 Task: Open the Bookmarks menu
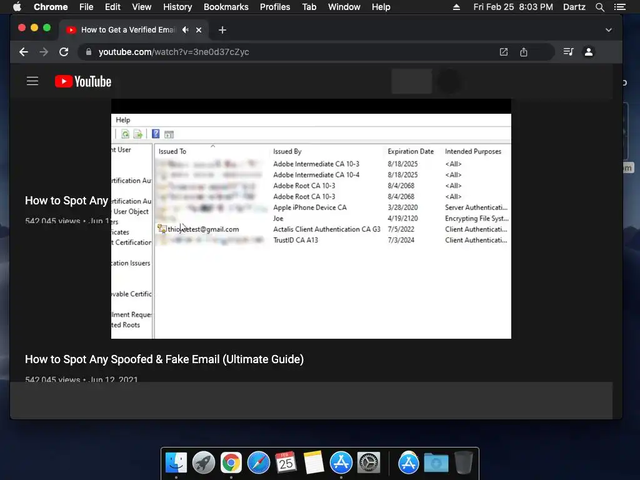point(226,7)
